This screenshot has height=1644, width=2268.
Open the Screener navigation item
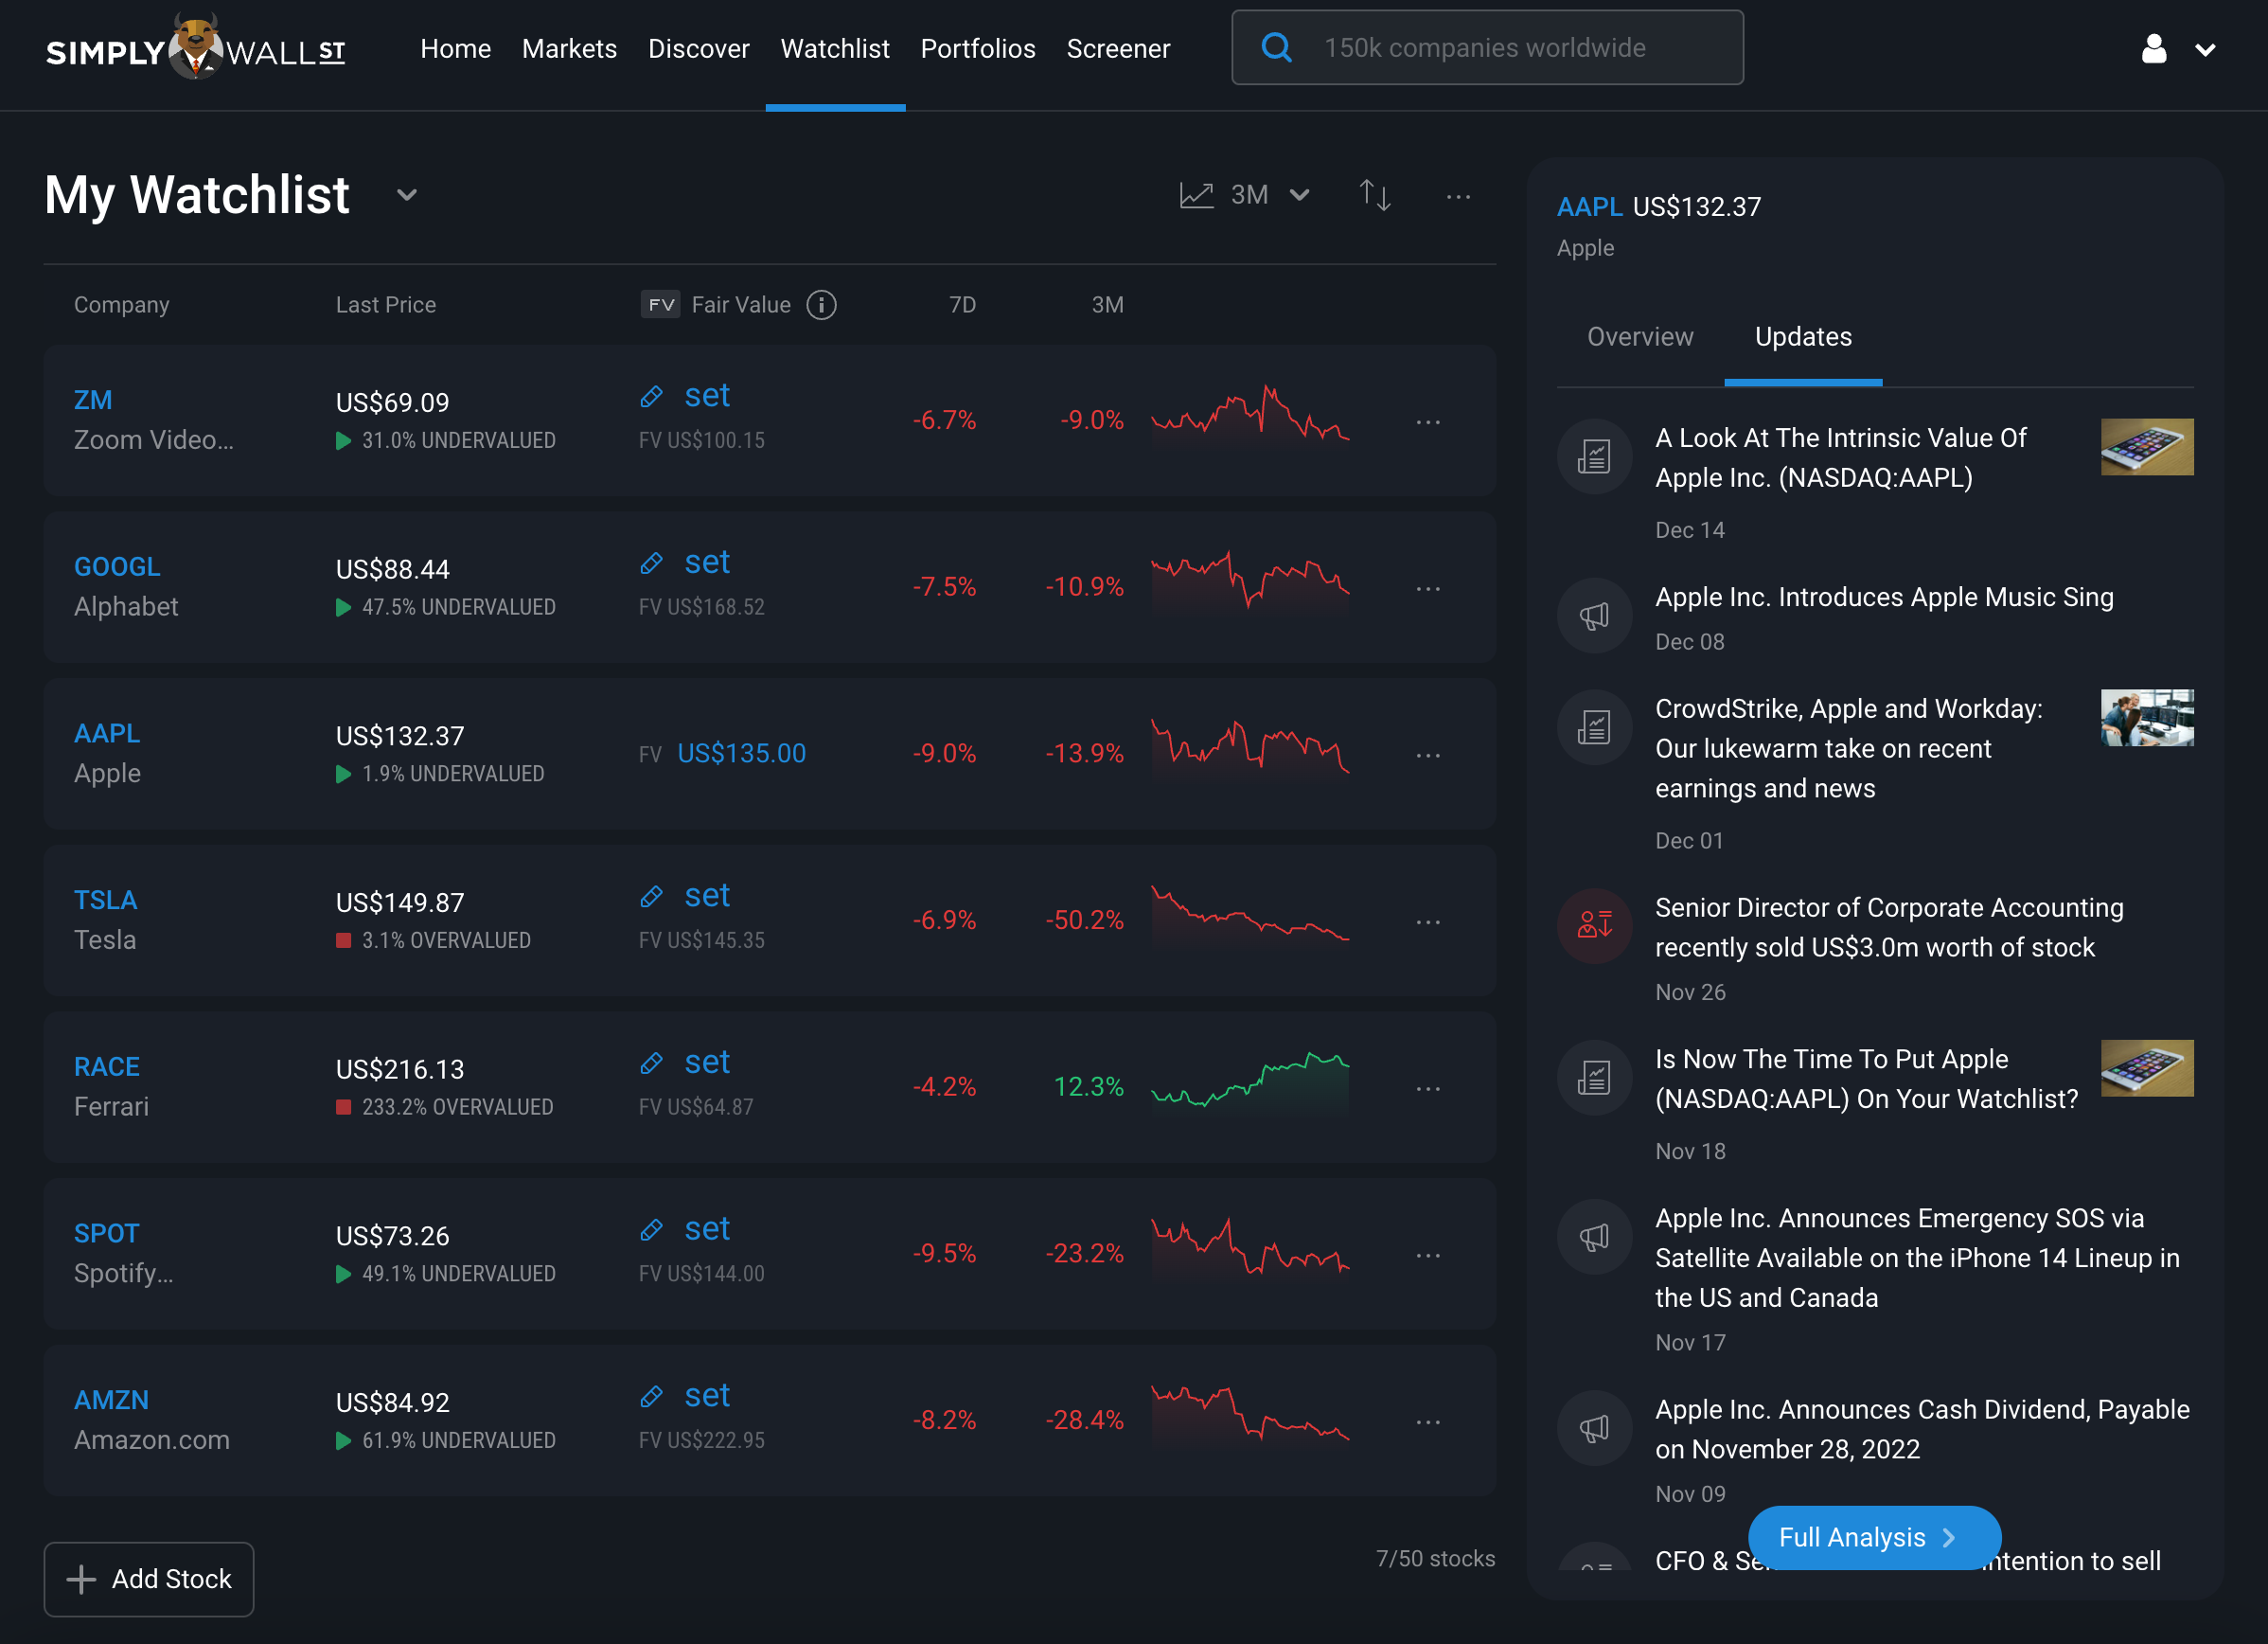(1117, 48)
